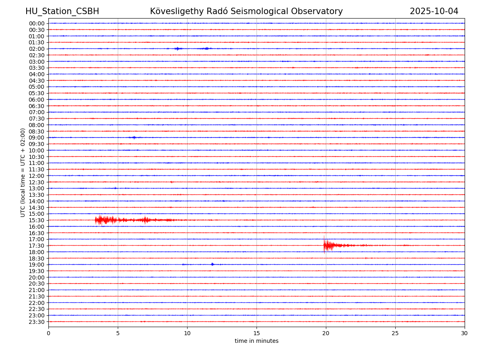This screenshot has height=363, width=484.
Task: Click the small red blip on the 12:30 trace
Action: [171, 182]
